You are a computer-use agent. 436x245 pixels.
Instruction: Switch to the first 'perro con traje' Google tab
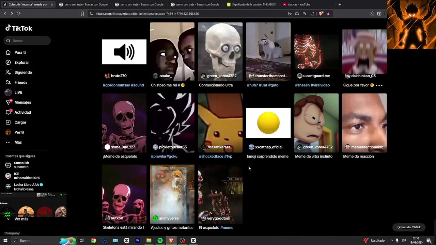tap(83, 4)
